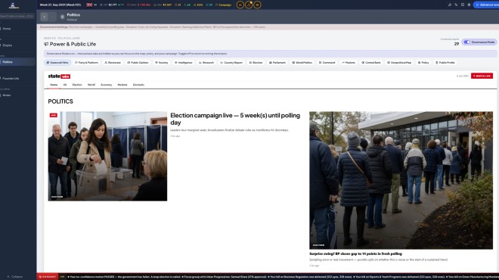Click the swap arrows icon at the top right
This screenshot has height=280, width=499.
(456, 5)
